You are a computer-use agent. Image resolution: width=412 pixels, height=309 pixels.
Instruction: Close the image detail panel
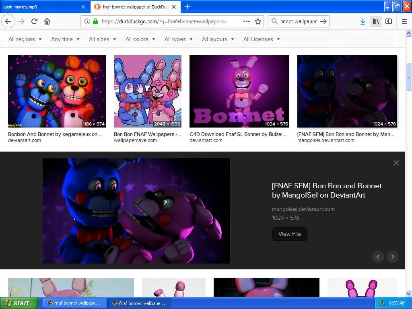[x=396, y=163]
